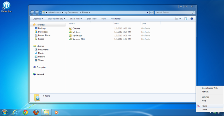Click the 1/3/2012 10:33 AM date cell

pyautogui.click(x=123, y=29)
